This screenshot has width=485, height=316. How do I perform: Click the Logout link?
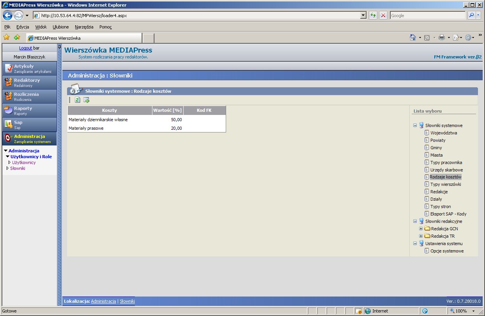[x=26, y=48]
